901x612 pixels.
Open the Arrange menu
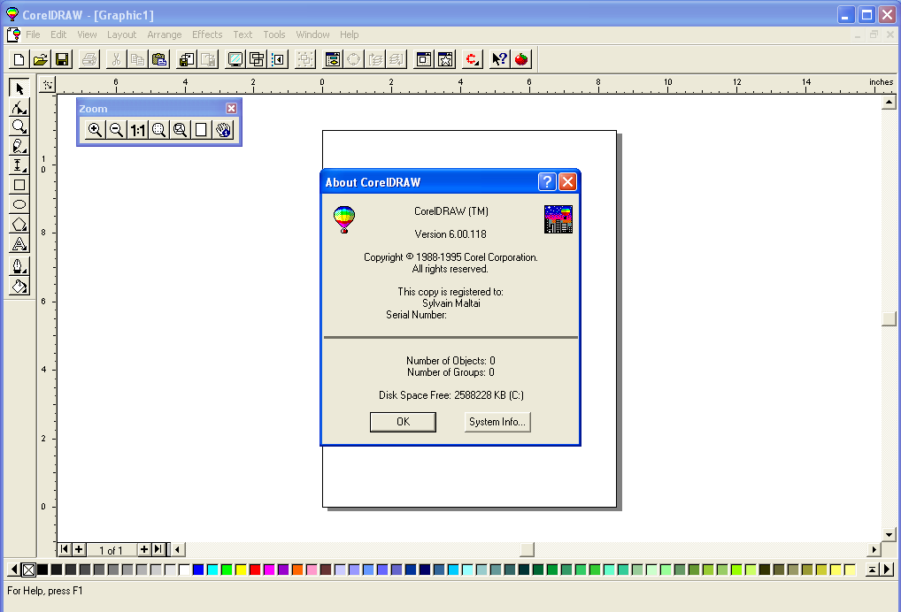165,34
